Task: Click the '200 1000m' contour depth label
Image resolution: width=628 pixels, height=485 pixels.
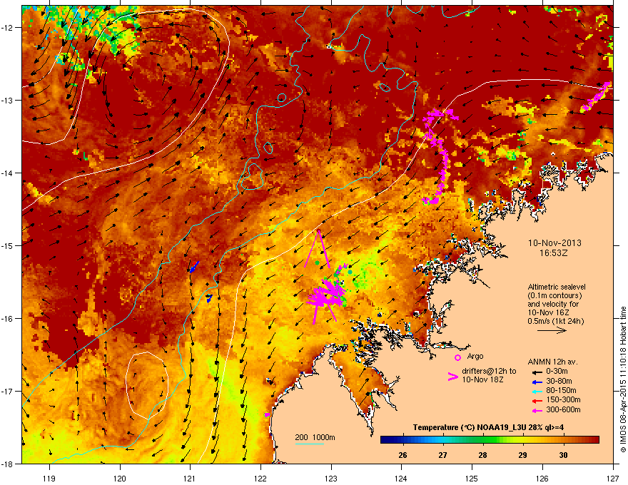Action: tap(315, 437)
